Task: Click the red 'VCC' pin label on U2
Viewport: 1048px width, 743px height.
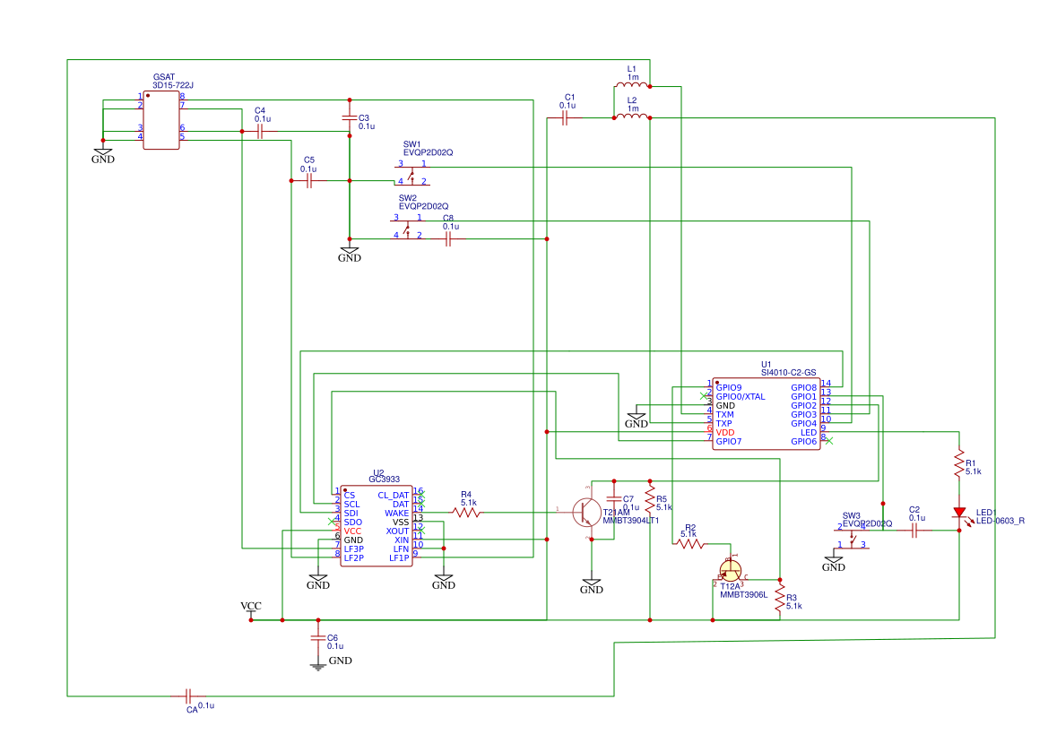Action: 353,531
